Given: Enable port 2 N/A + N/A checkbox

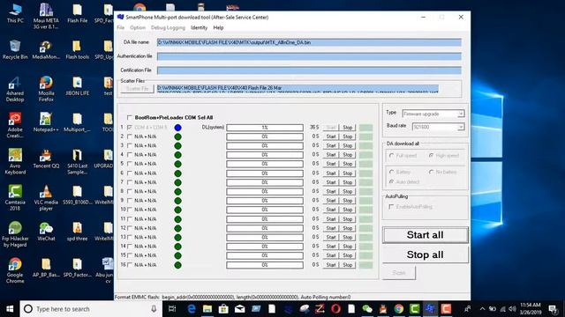Looking at the screenshot, I should coord(130,136).
